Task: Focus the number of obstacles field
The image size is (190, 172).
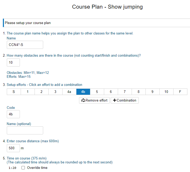Action: pyautogui.click(x=13, y=63)
